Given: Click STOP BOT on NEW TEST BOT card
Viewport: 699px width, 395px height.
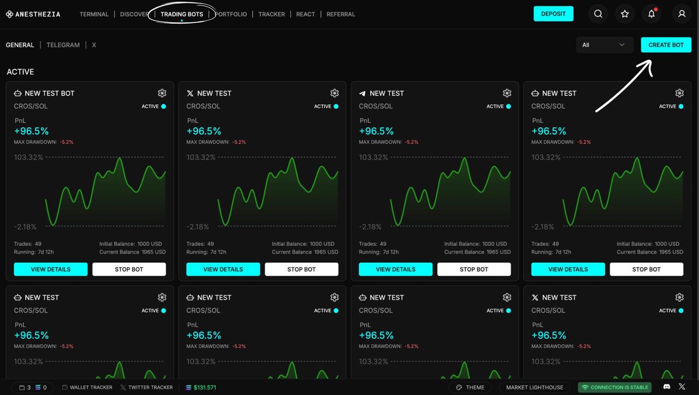Looking at the screenshot, I should click(129, 269).
